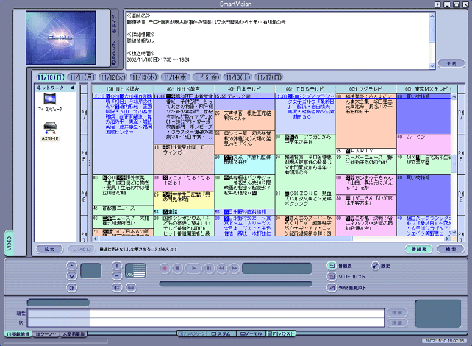Click the CH return button below channel arrows
The image size is (472, 346).
click(x=71, y=288)
